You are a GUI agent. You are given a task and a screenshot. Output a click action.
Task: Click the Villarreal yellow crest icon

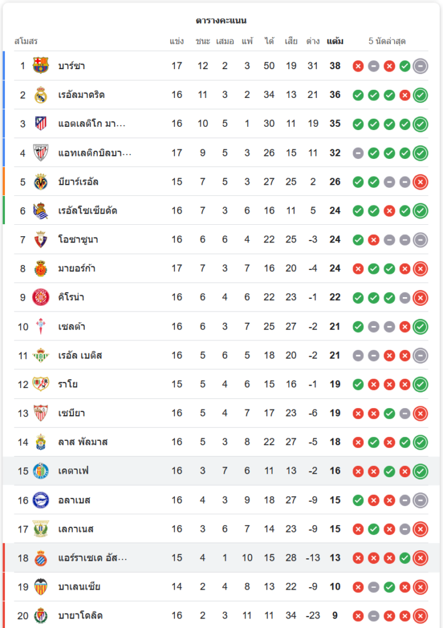tap(41, 182)
